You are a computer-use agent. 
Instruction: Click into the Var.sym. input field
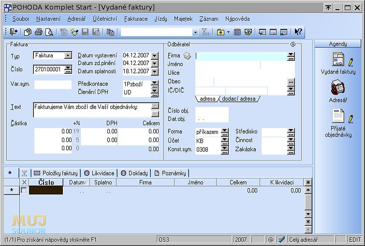click(53, 84)
